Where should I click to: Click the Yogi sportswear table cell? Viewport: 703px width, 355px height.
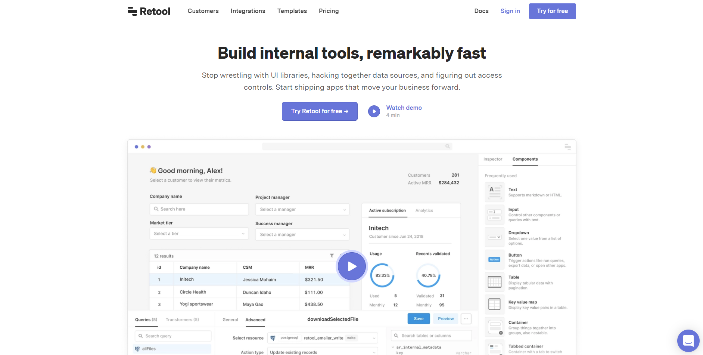(x=196, y=304)
